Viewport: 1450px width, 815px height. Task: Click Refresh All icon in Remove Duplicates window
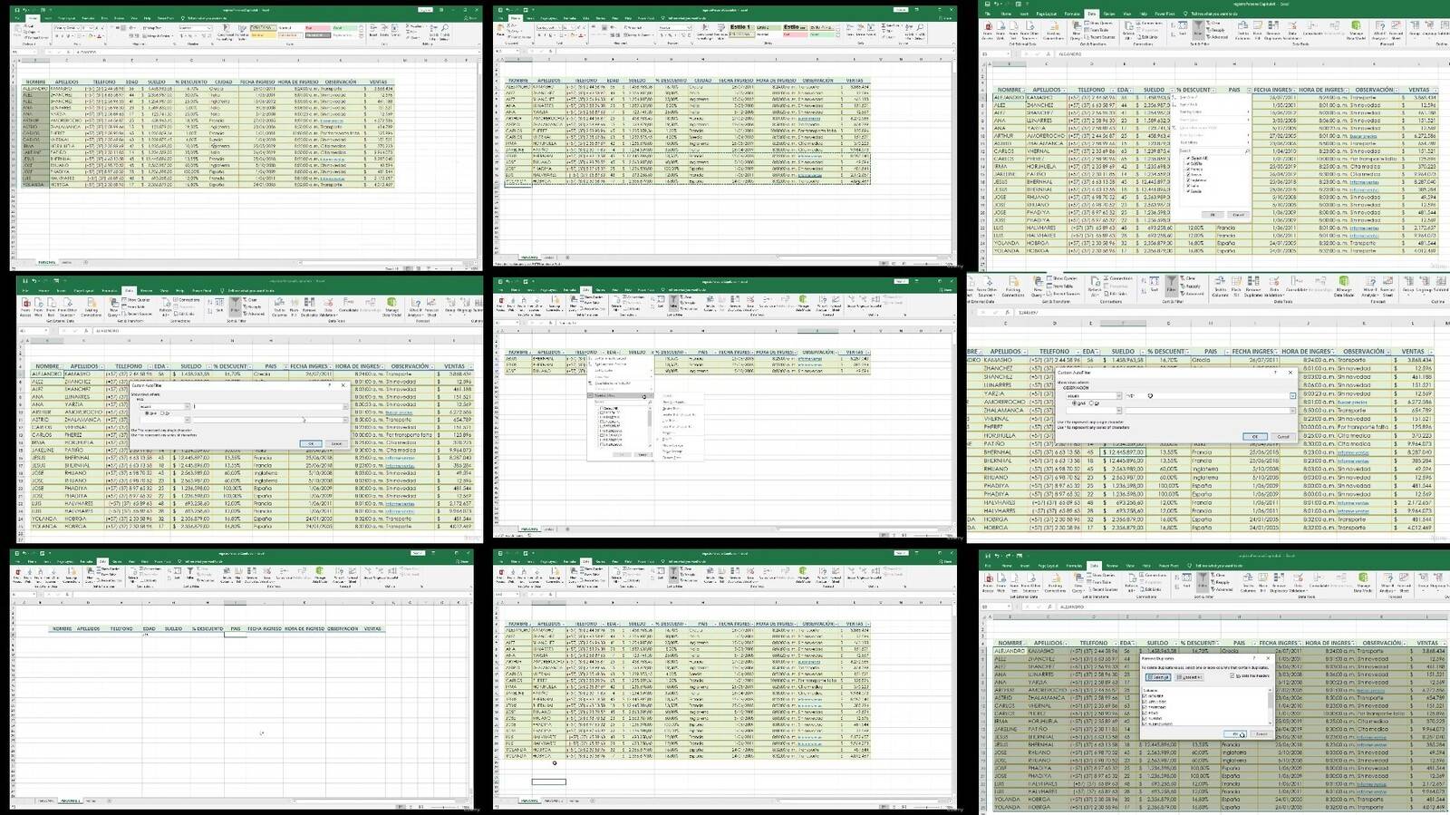point(1131,582)
